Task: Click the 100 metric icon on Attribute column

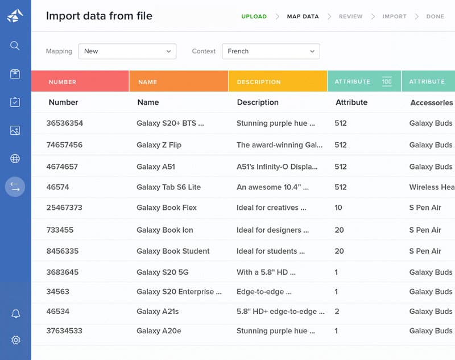Action: [x=387, y=81]
